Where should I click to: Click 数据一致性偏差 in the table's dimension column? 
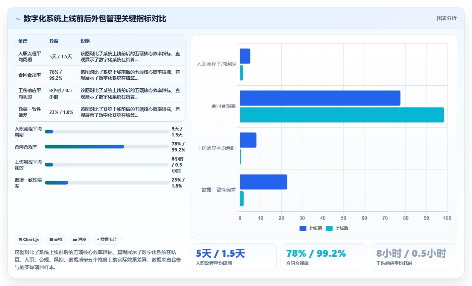(x=30, y=112)
